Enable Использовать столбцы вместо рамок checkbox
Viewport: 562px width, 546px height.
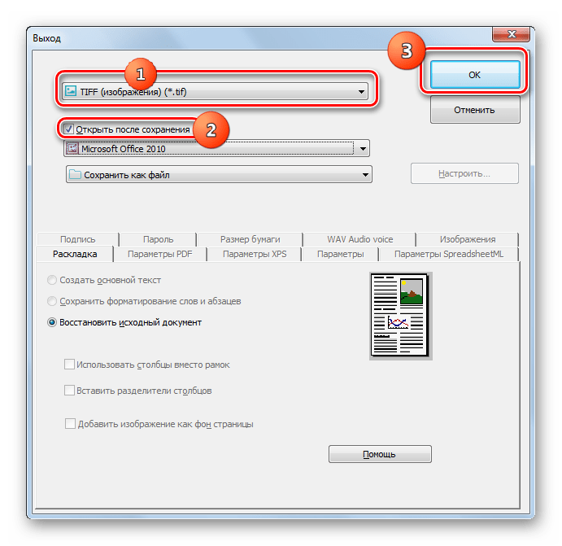[x=69, y=365]
